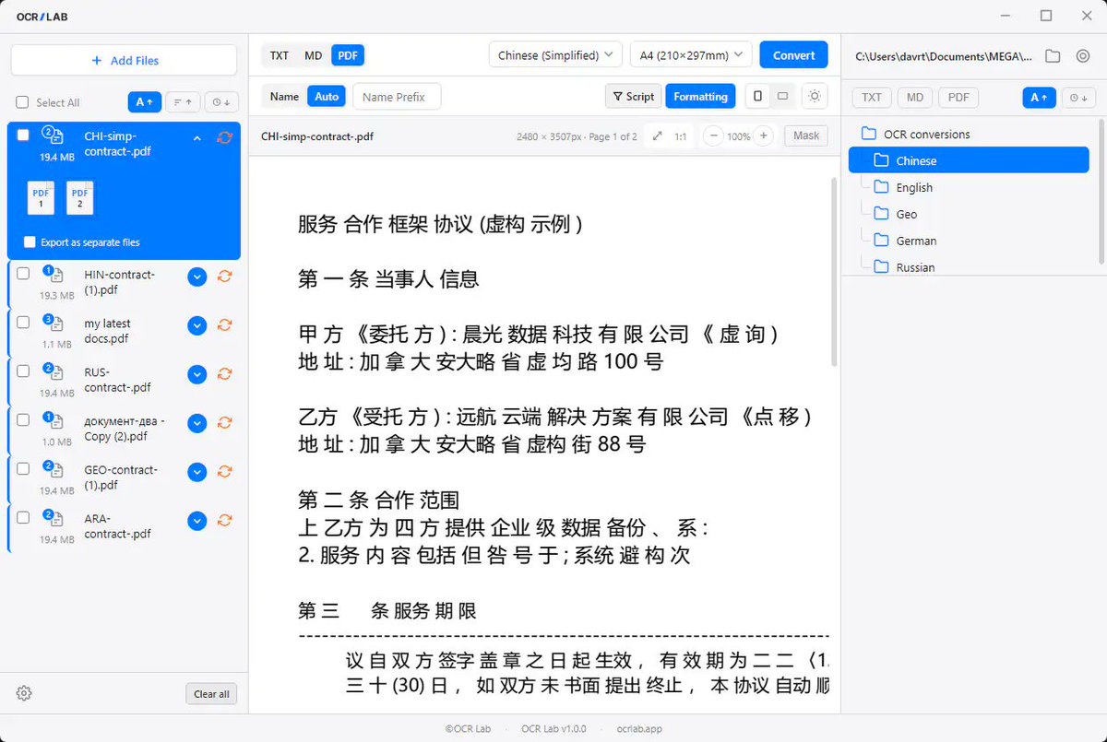Tick the HIN-contract-(1).pdf checkbox
The width and height of the screenshot is (1107, 742).
pos(23,273)
